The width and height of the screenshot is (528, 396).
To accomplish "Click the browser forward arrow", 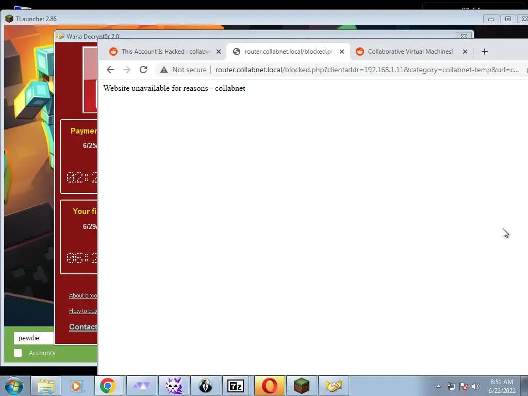I will [x=127, y=70].
